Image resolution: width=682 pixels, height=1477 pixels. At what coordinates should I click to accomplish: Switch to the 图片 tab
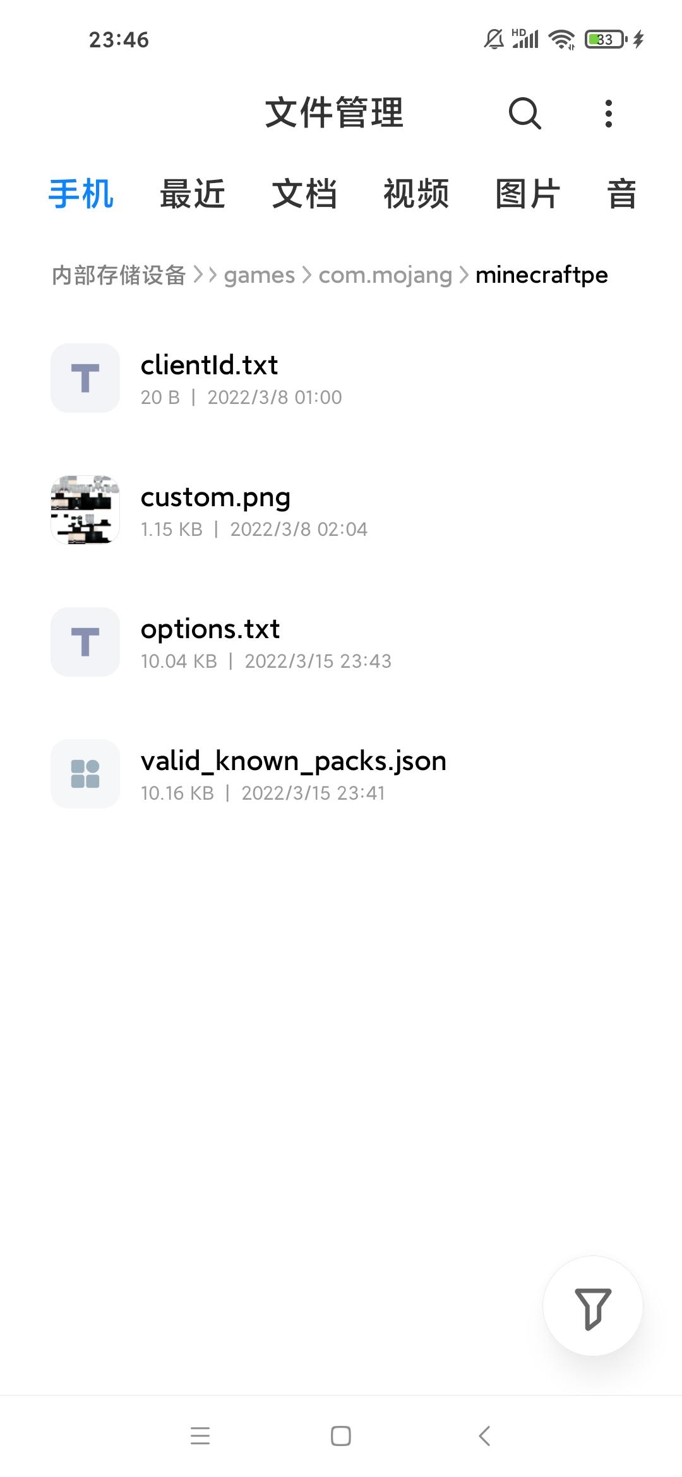click(528, 194)
